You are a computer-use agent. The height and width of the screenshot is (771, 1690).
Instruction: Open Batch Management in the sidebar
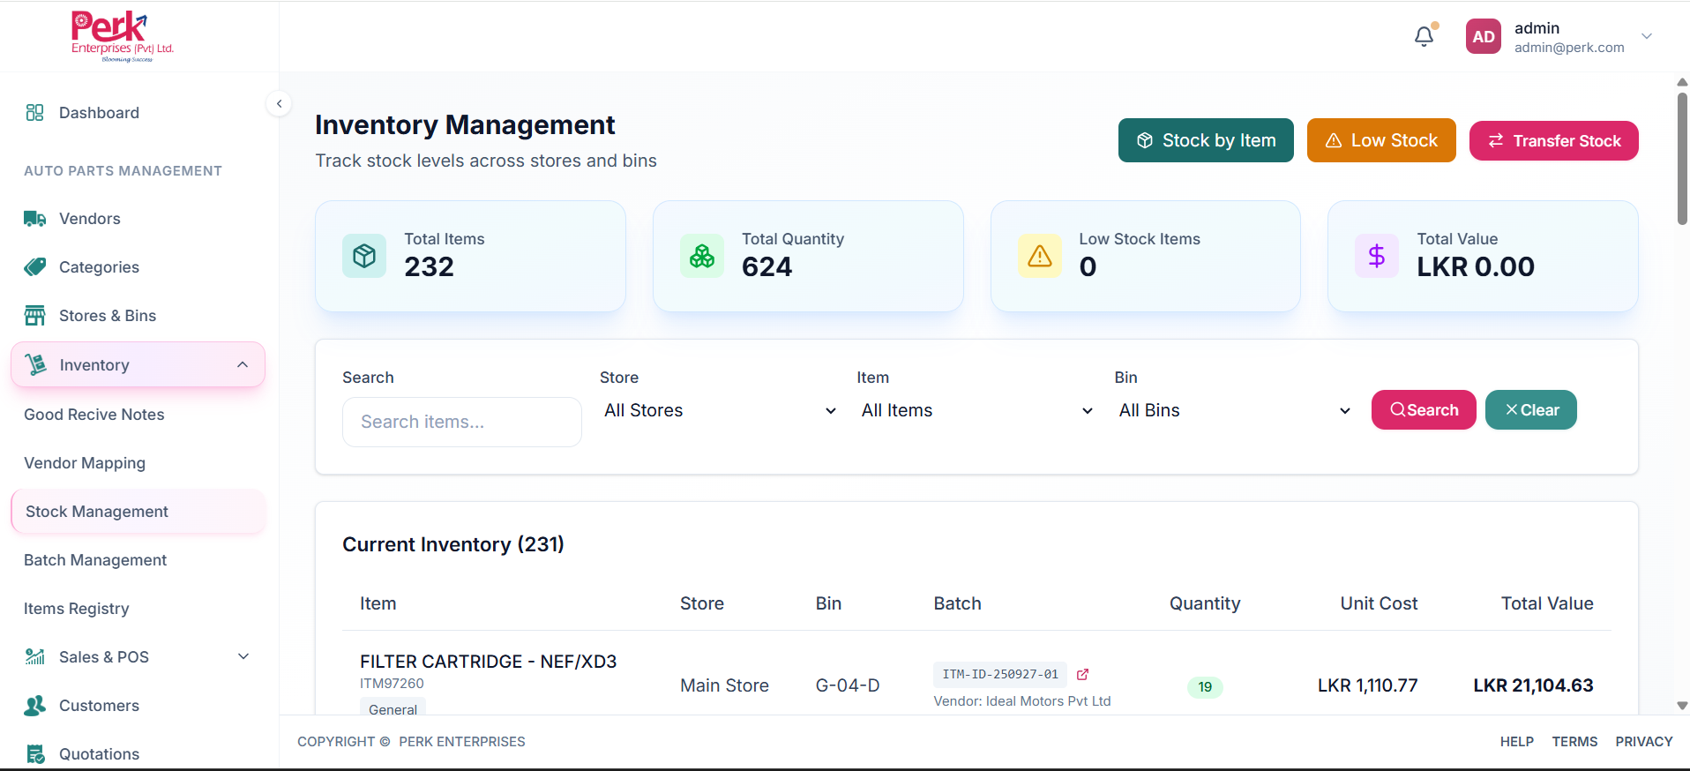95,560
